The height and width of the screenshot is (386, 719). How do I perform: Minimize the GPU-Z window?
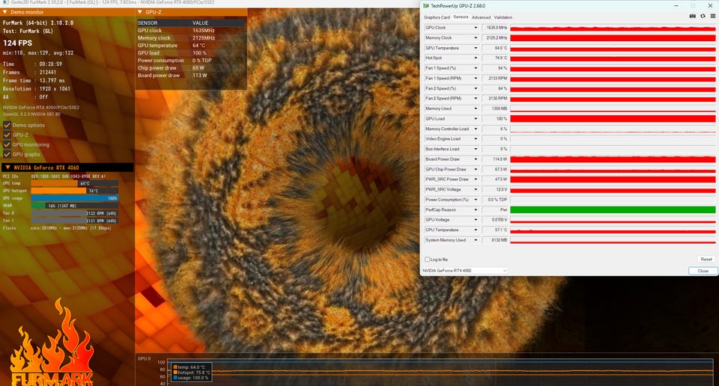676,6
